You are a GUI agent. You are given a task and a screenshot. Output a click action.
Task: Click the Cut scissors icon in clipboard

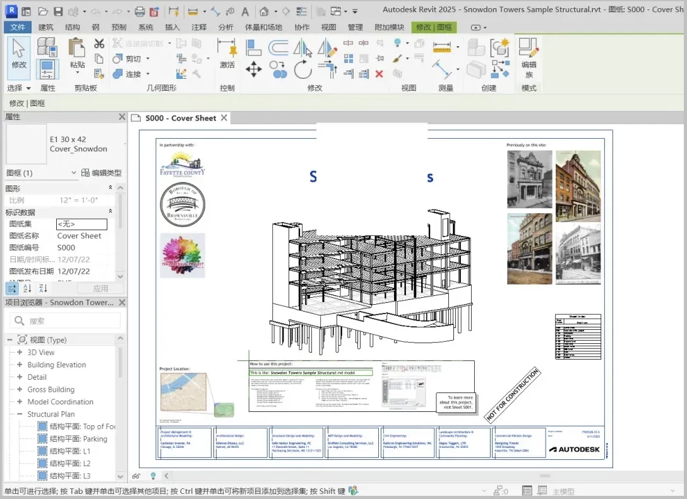[x=99, y=44]
